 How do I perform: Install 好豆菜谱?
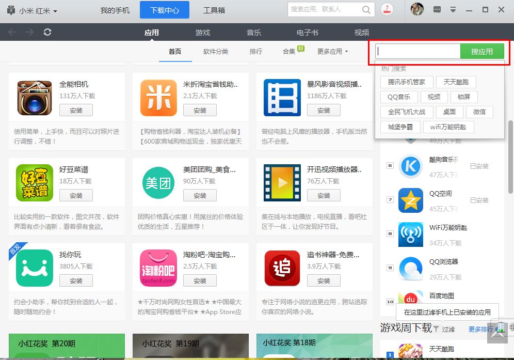tap(76, 196)
